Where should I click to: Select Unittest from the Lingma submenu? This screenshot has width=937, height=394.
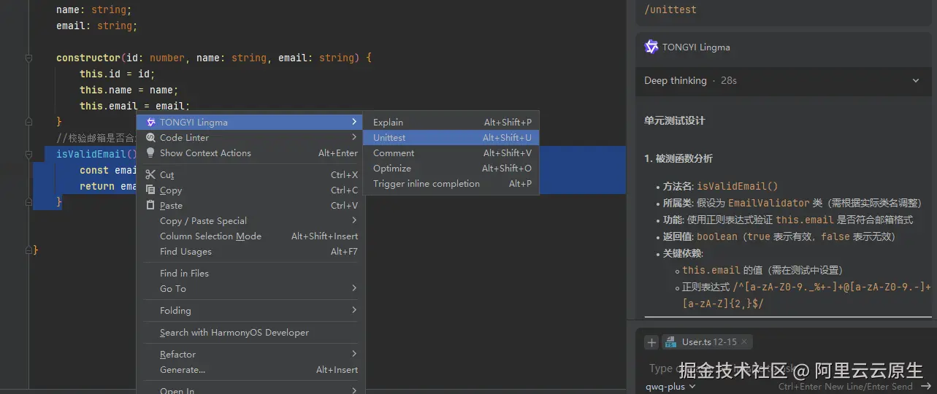[x=389, y=138]
